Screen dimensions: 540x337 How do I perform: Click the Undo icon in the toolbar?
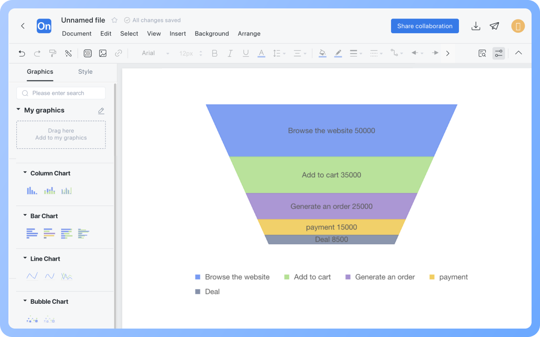(x=22, y=53)
